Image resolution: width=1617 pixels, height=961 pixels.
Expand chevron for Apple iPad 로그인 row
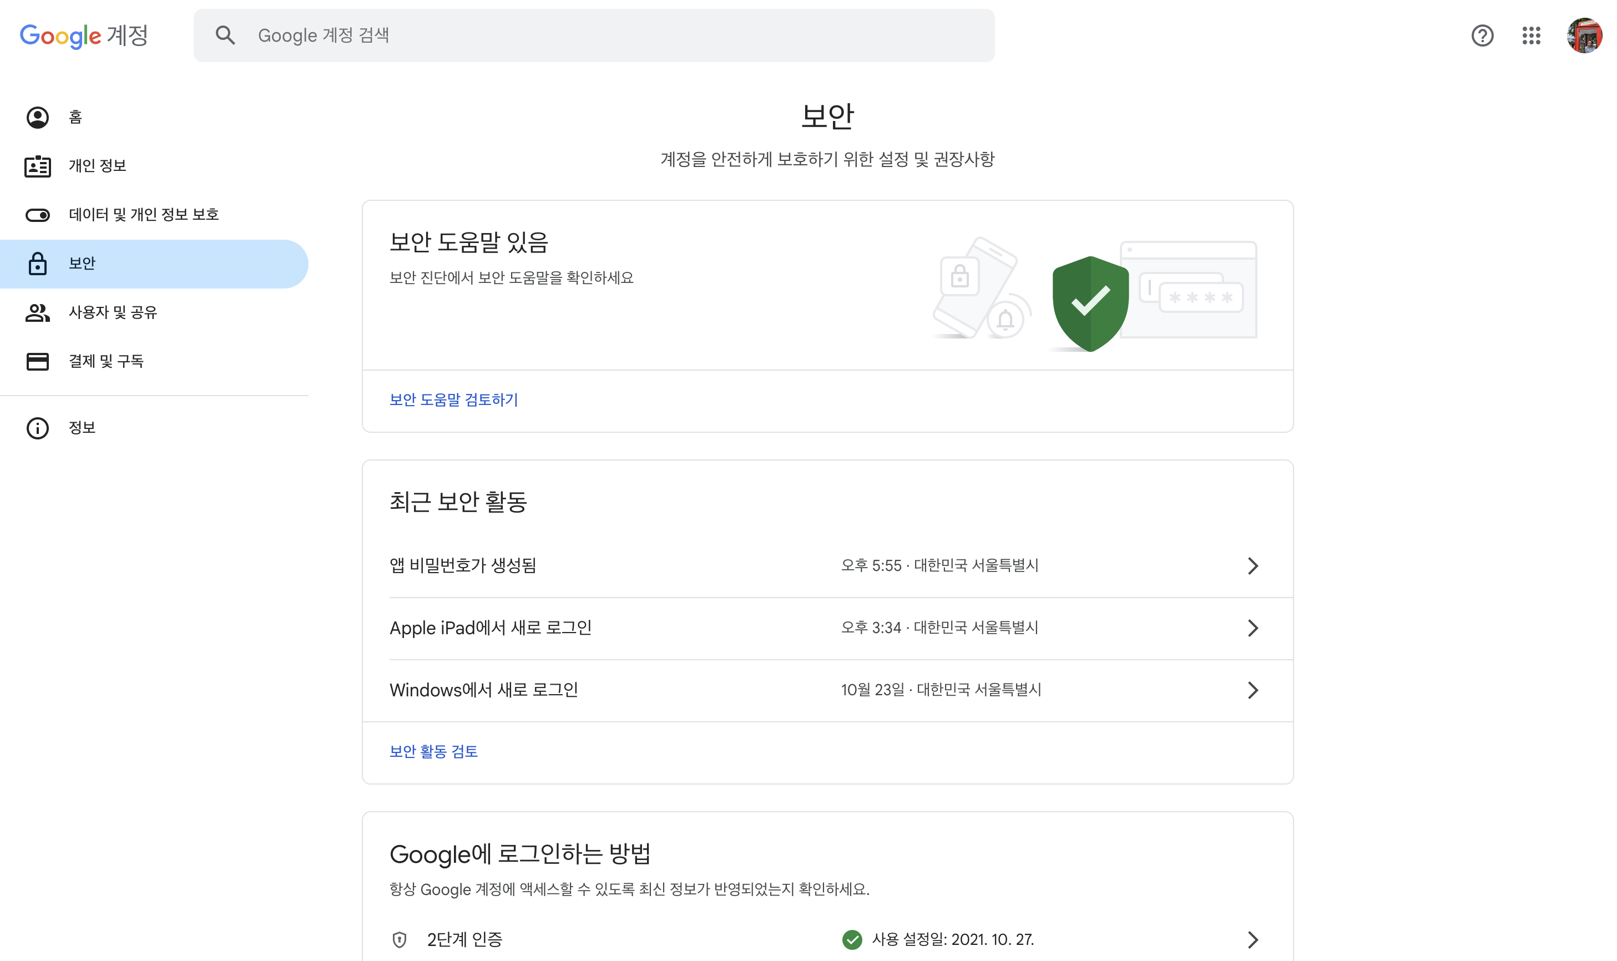1252,628
